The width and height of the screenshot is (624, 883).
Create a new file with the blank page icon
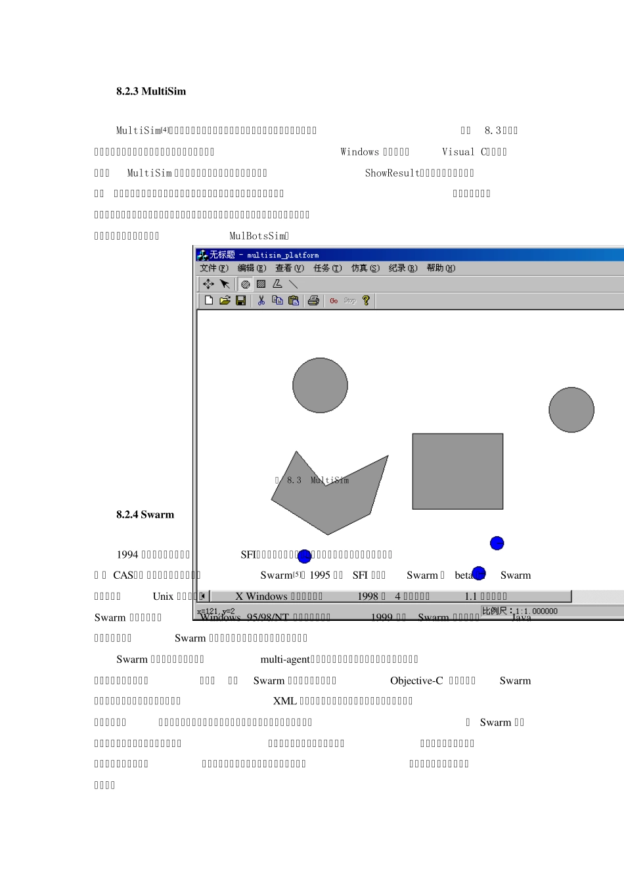click(x=209, y=300)
